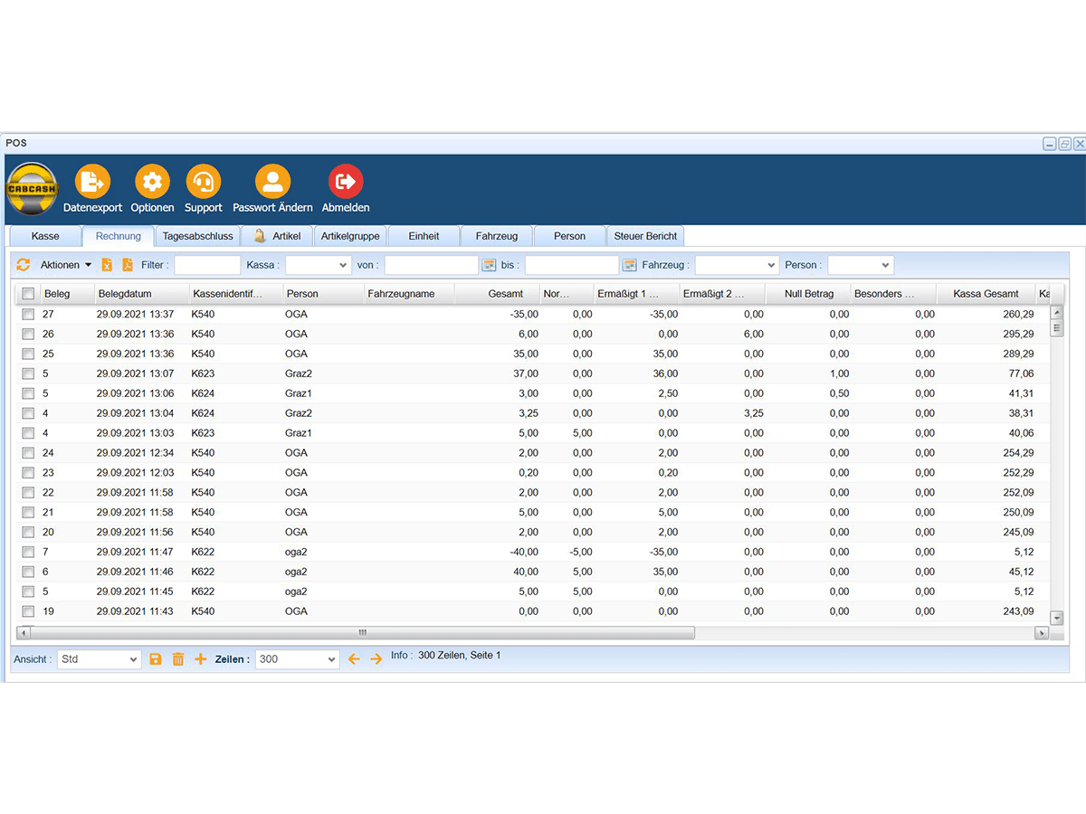The width and height of the screenshot is (1086, 814).
Task: Delete the view using trash icon
Action: (178, 659)
